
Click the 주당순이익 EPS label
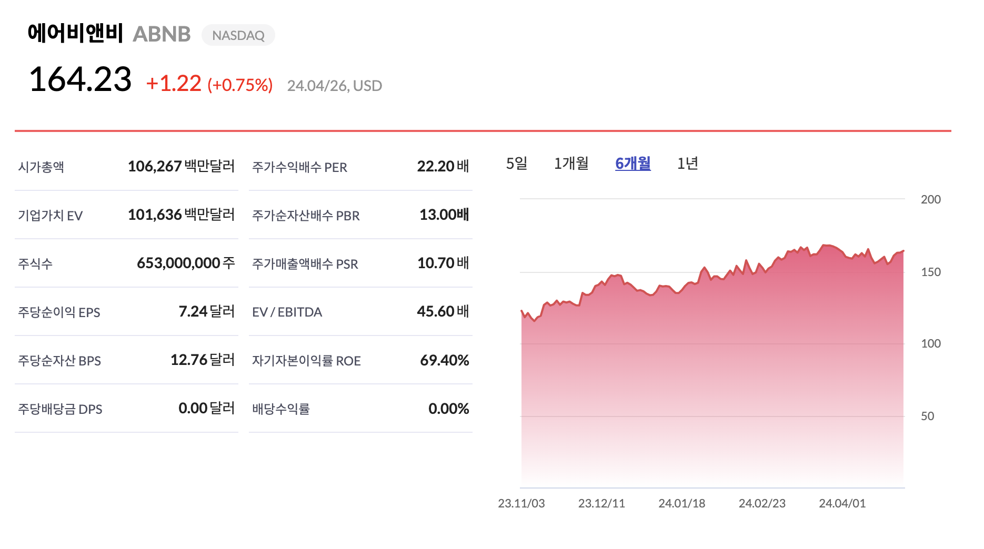click(x=59, y=312)
